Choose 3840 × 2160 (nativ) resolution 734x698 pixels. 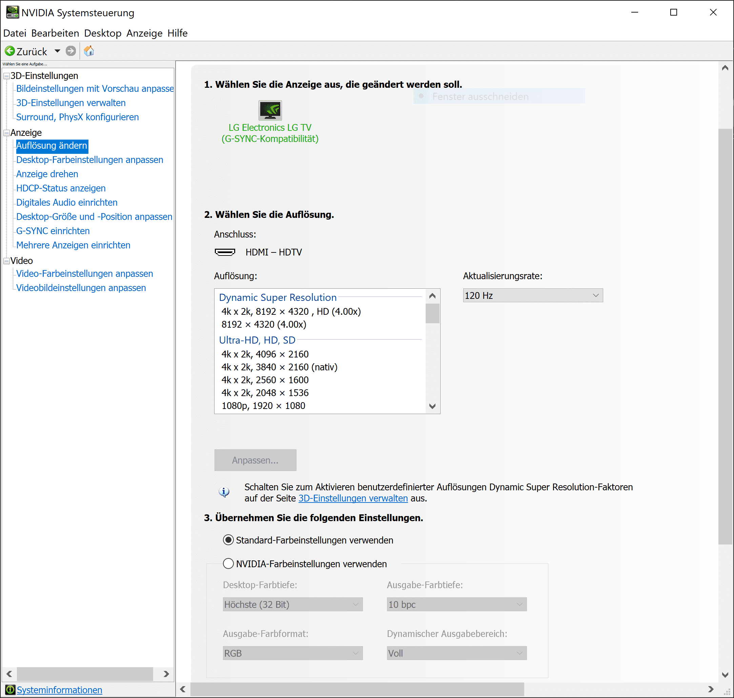[x=279, y=367]
